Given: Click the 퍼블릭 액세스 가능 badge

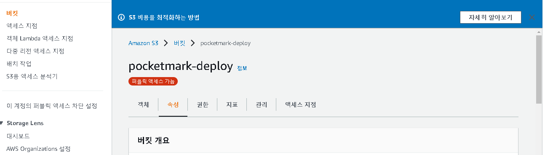Looking at the screenshot, I should pyautogui.click(x=153, y=81).
